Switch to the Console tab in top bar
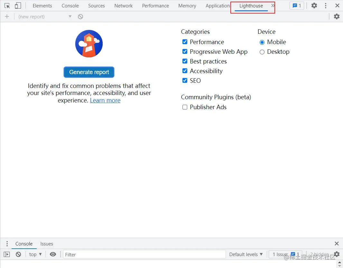This screenshot has height=268, width=343. (70, 6)
